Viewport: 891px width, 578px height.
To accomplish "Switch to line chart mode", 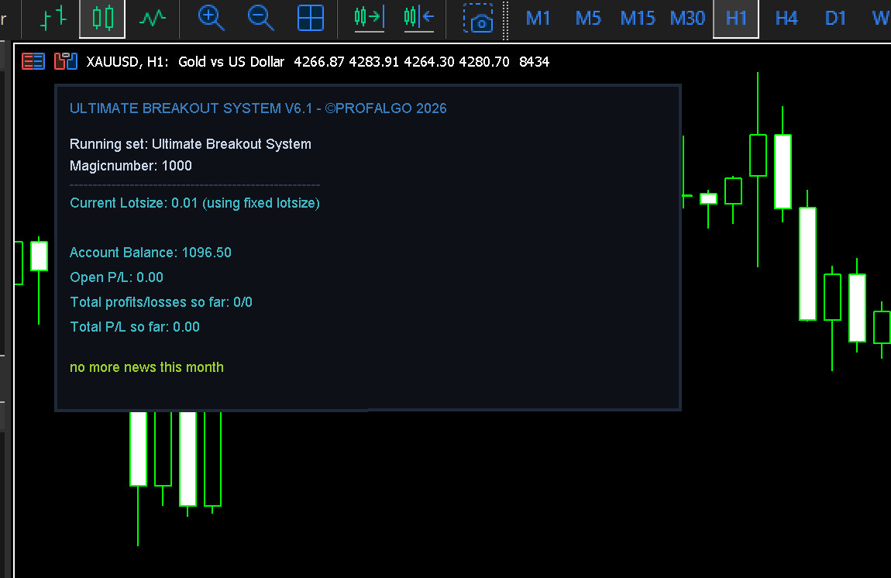I will 153,18.
